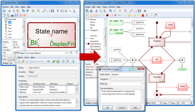The width and height of the screenshot is (195, 112).
Task: Select Blinking row in Properties table
Action: point(47,92)
